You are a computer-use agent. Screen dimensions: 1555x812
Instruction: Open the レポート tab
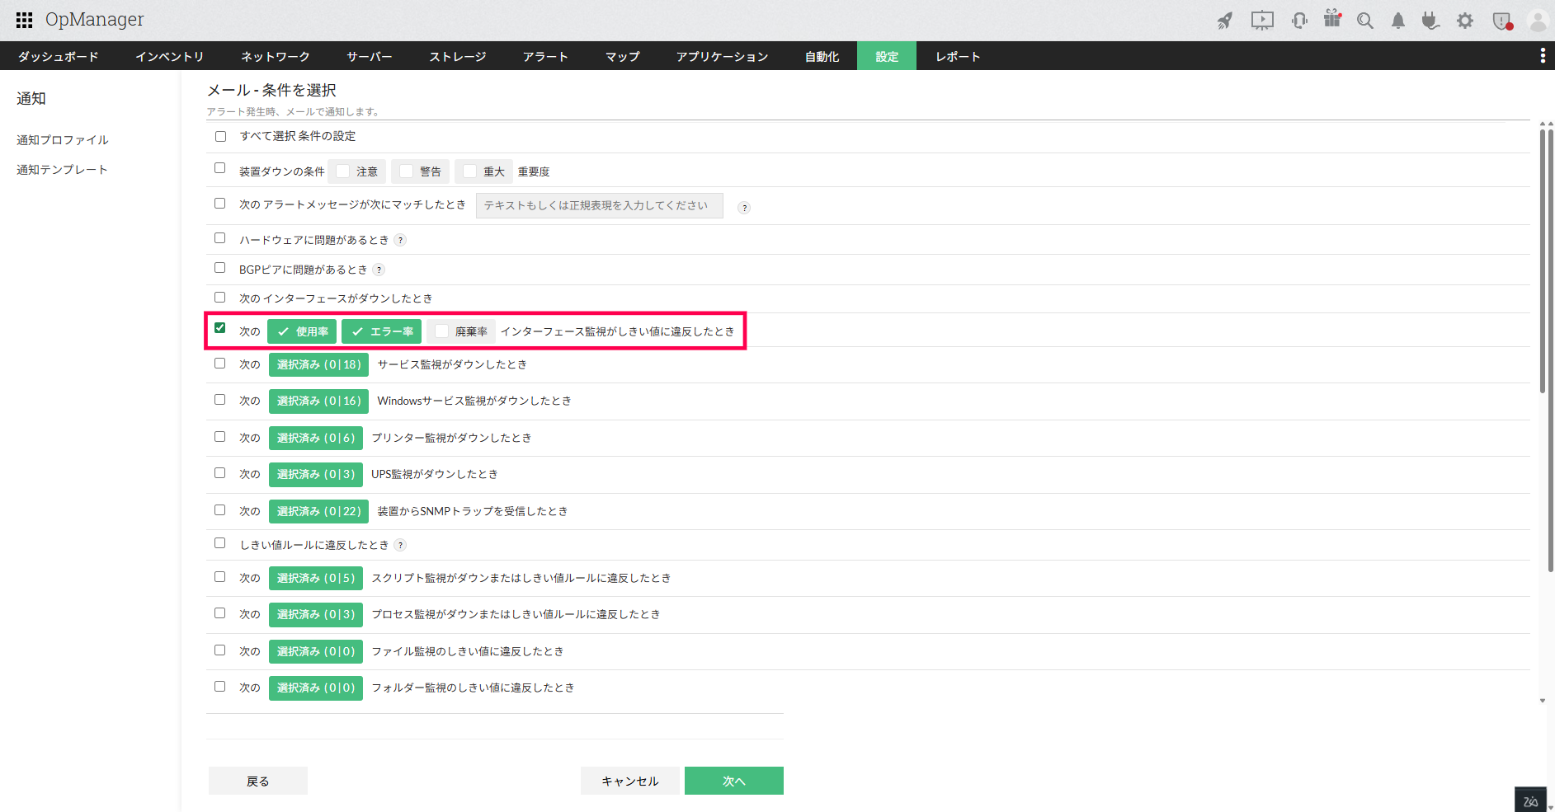click(x=958, y=56)
